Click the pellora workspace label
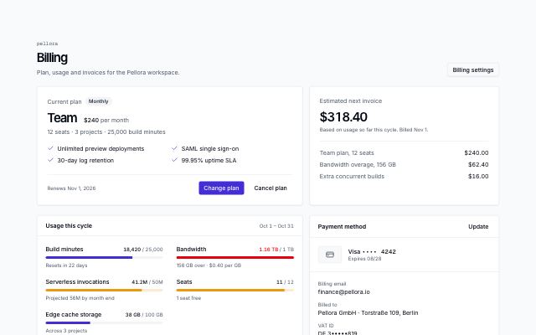This screenshot has width=536, height=335. pyautogui.click(x=47, y=44)
